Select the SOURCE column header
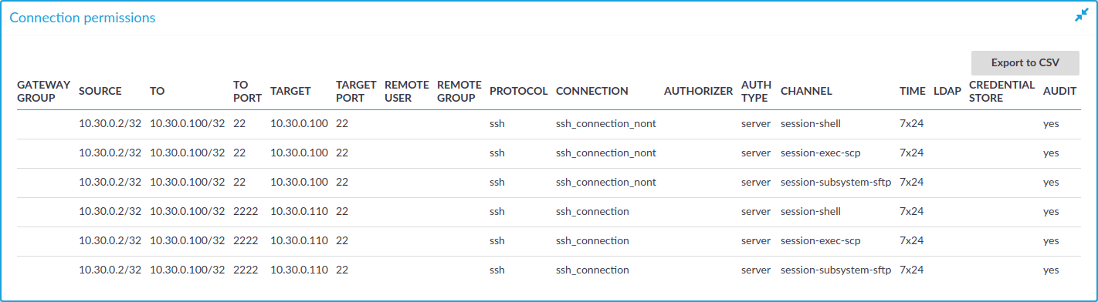This screenshot has width=1098, height=302. point(100,91)
